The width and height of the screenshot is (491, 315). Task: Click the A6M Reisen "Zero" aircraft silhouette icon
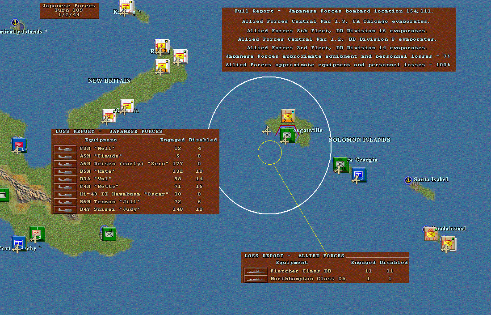(x=65, y=164)
